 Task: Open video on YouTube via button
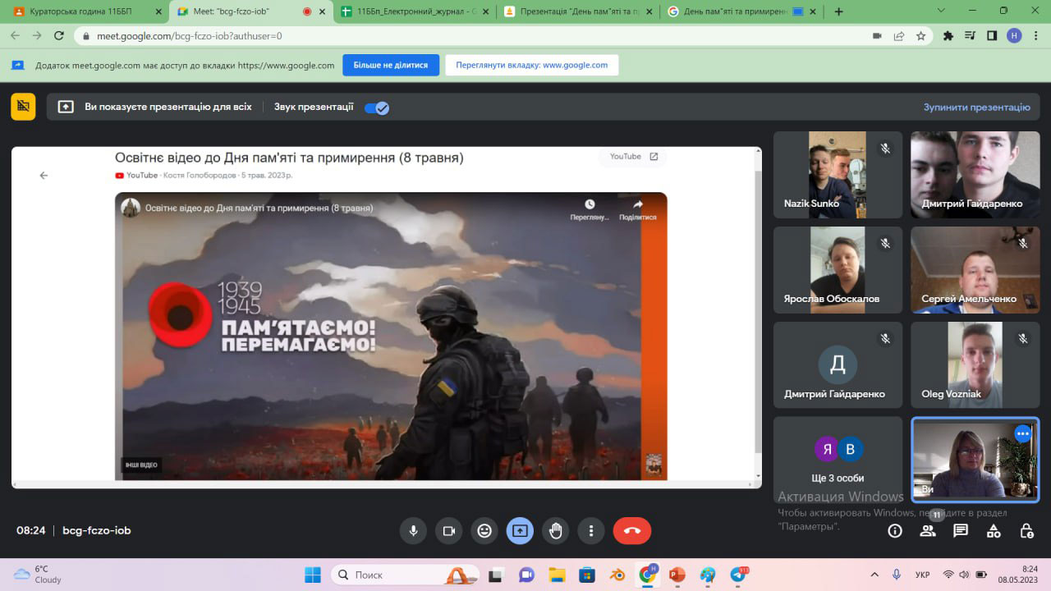tap(633, 157)
